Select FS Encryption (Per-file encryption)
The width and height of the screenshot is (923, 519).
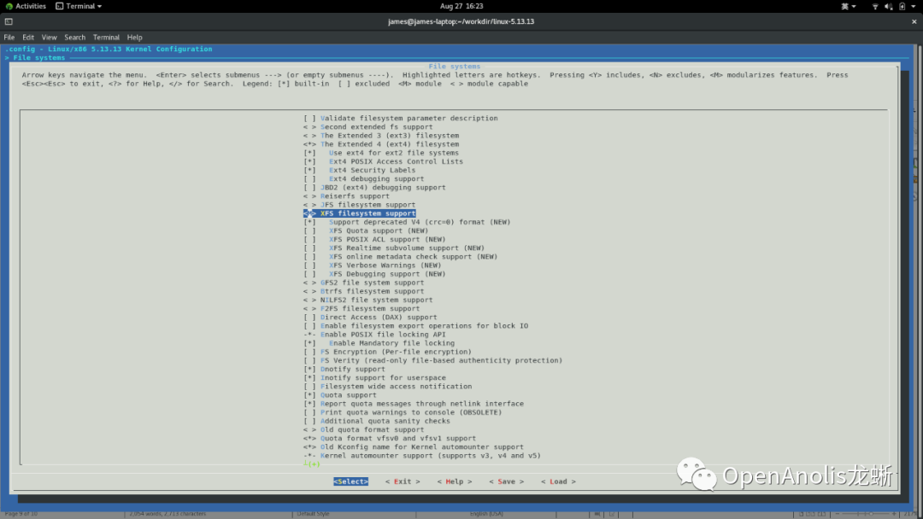point(387,352)
